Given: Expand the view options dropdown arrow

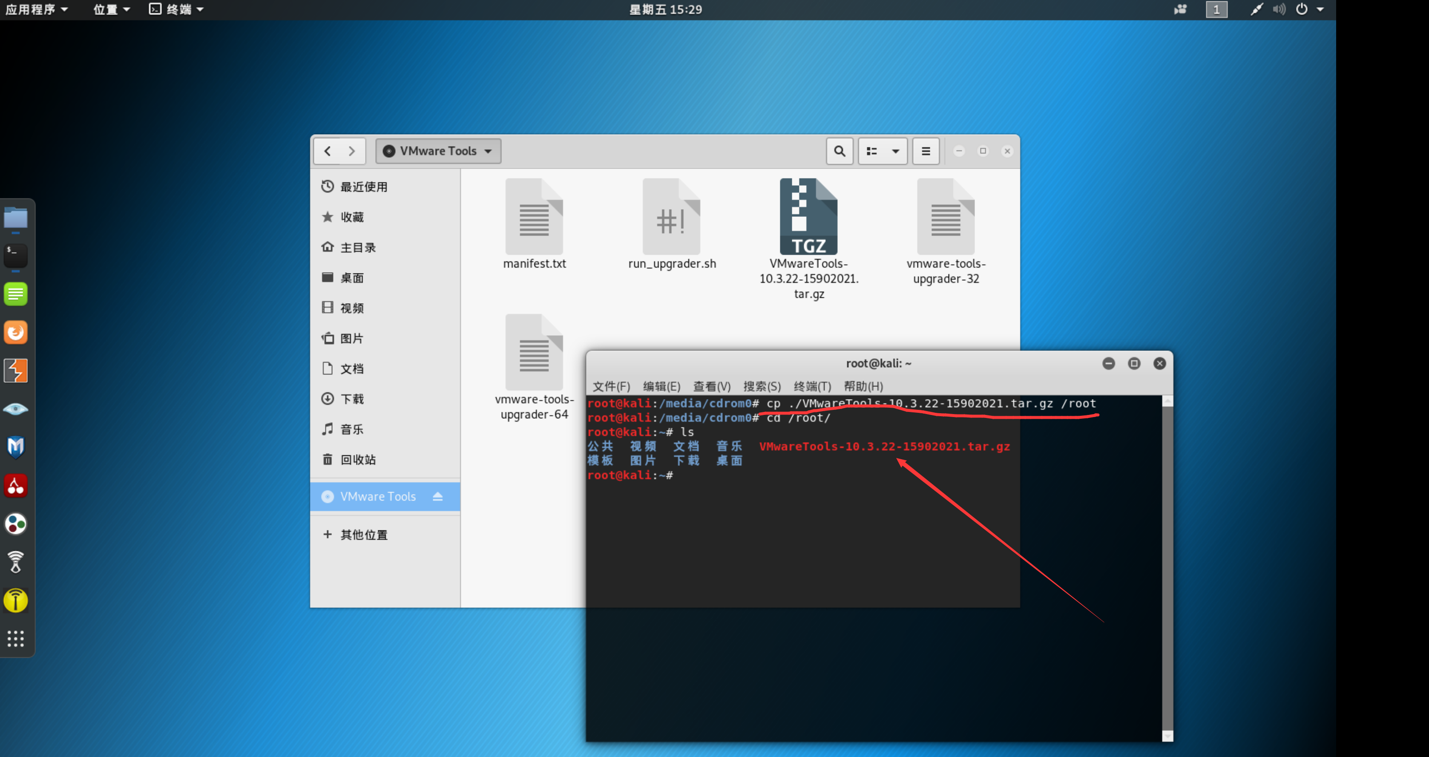Looking at the screenshot, I should pyautogui.click(x=895, y=151).
